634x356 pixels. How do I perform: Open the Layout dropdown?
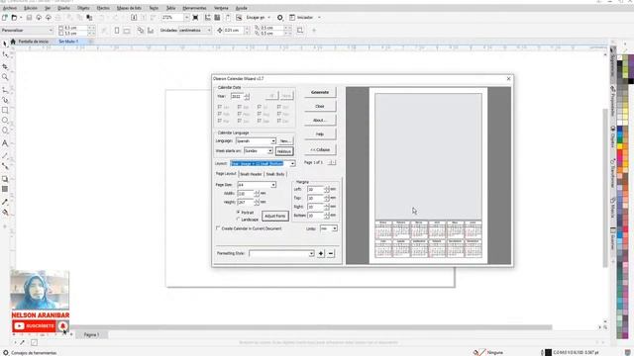292,163
